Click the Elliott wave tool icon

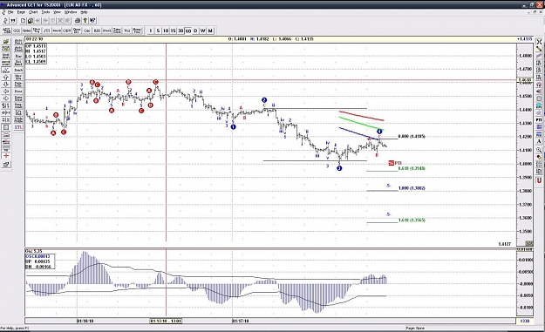click(6, 70)
